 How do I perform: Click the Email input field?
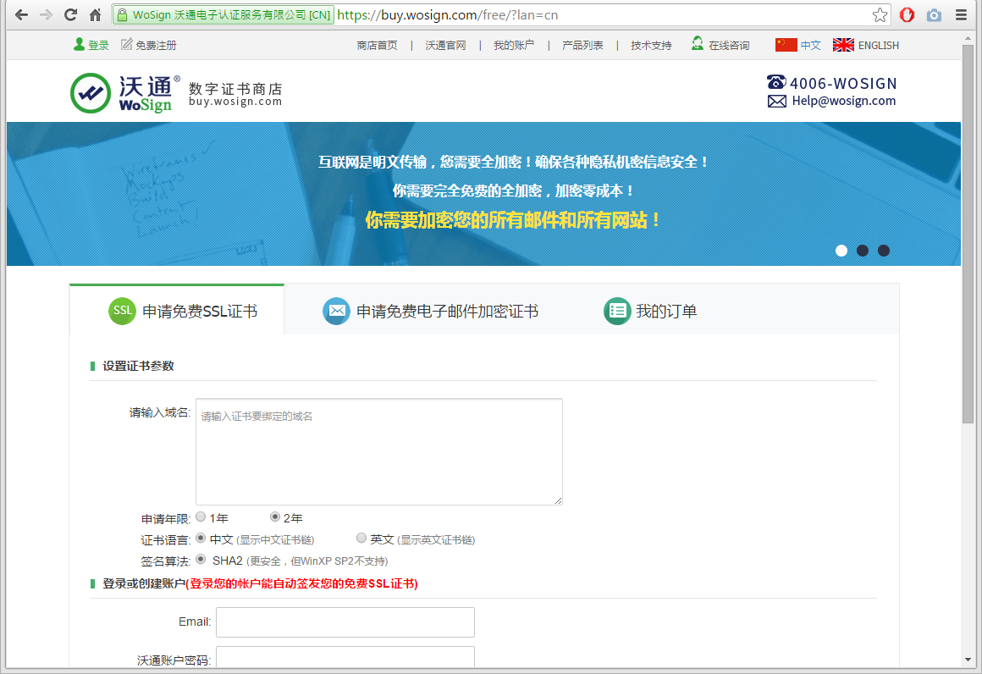point(345,622)
